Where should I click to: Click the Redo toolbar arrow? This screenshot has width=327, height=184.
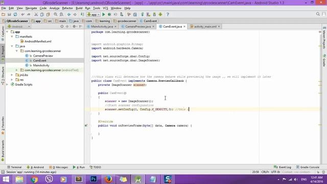pyautogui.click(x=29, y=14)
